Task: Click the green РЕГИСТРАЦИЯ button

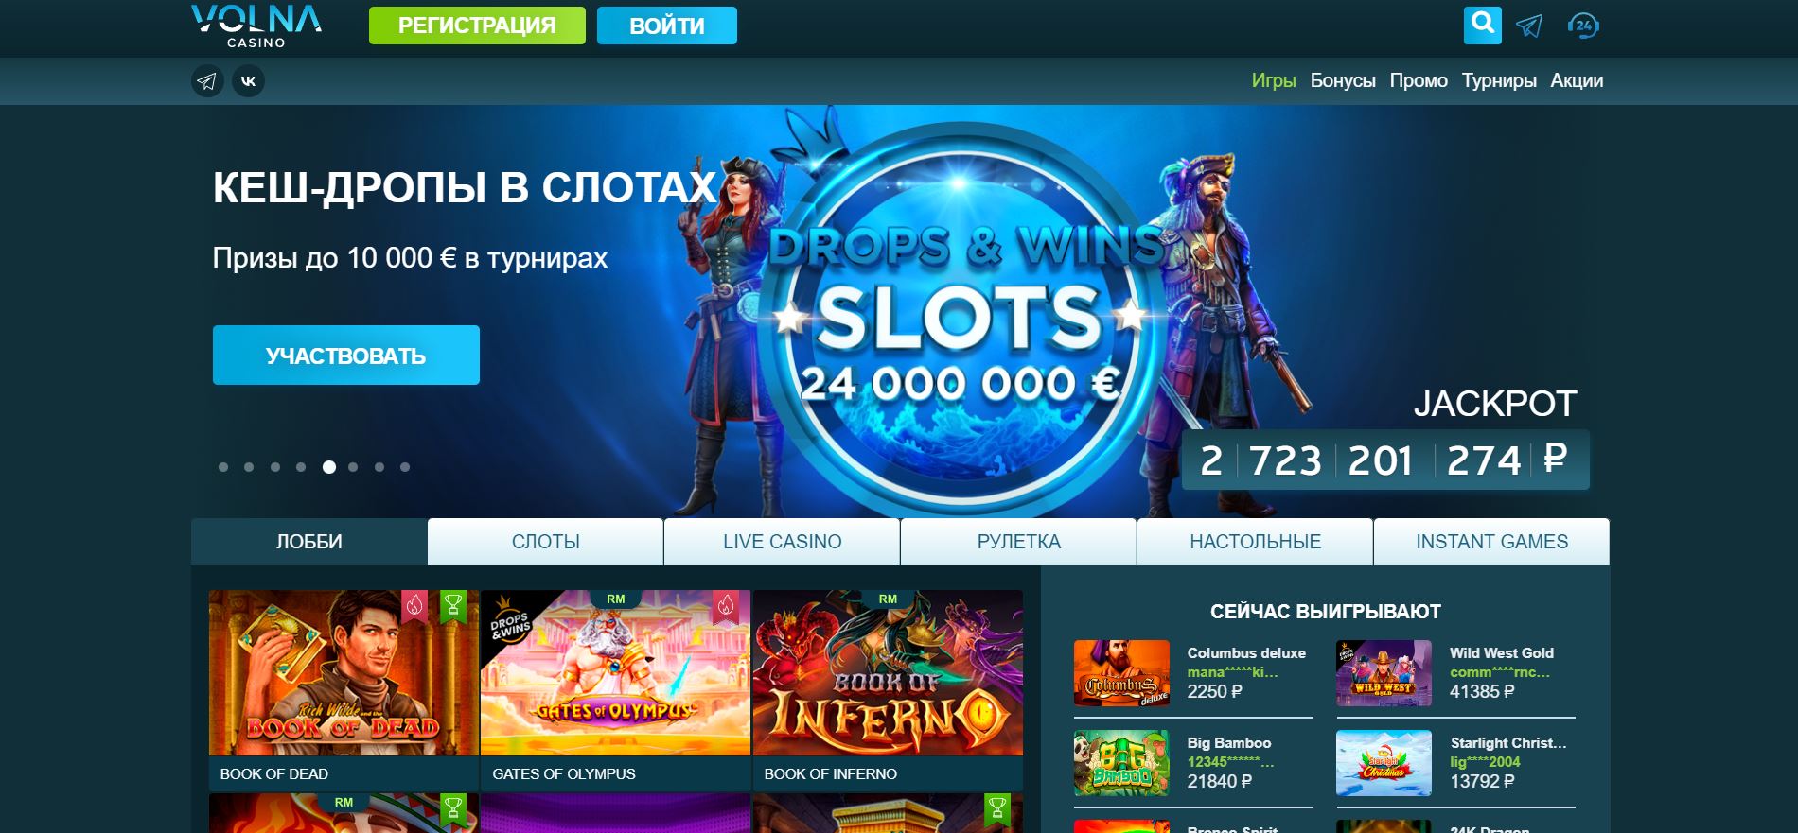Action: pyautogui.click(x=477, y=26)
